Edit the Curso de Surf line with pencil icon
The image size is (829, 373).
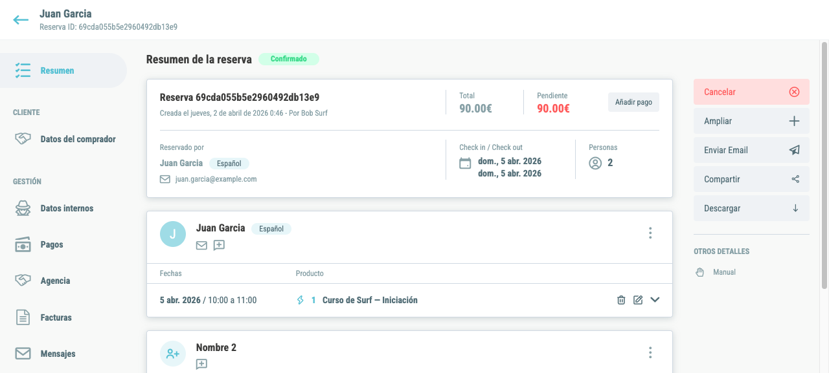tap(638, 300)
